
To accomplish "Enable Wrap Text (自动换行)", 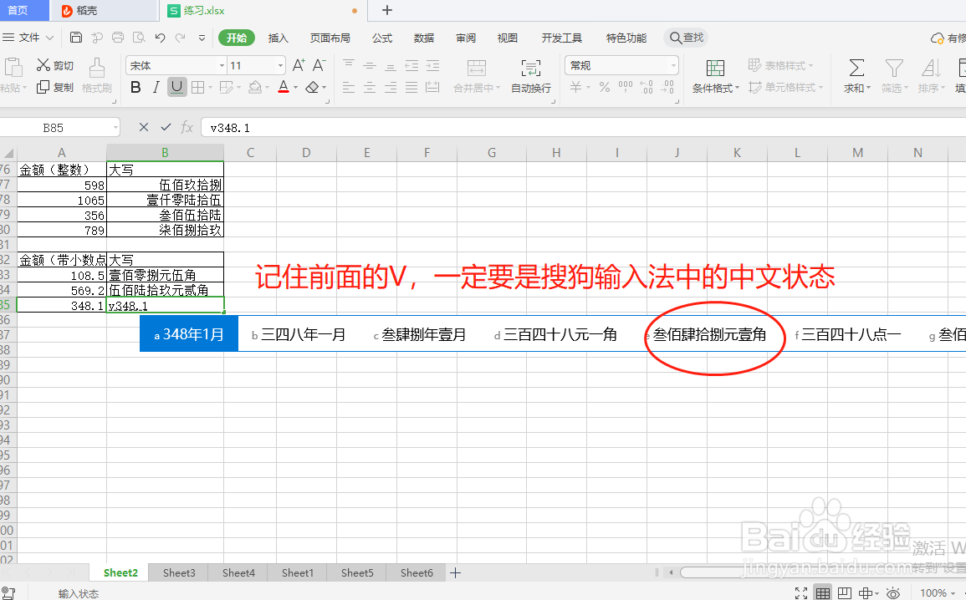I will point(530,74).
